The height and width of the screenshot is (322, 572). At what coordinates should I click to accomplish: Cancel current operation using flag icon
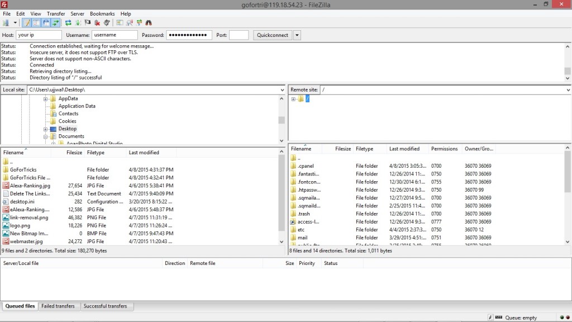point(88,22)
